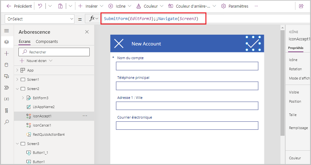The width and height of the screenshot is (311, 165).
Task: Click the X cancel icon on canvas
Action: (x=119, y=44)
